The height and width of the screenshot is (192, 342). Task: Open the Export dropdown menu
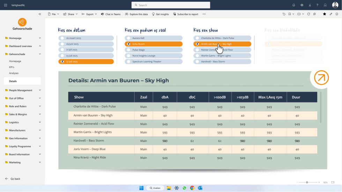click(89, 14)
